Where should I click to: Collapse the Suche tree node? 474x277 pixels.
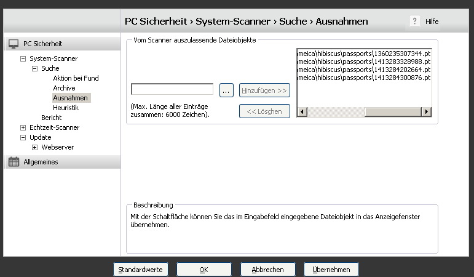pos(35,68)
